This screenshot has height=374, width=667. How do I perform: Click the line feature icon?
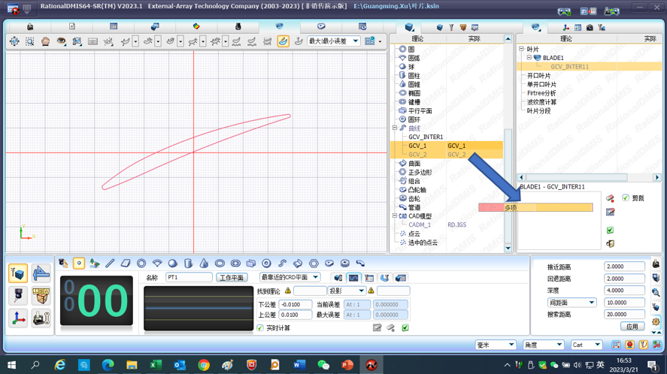110,264
